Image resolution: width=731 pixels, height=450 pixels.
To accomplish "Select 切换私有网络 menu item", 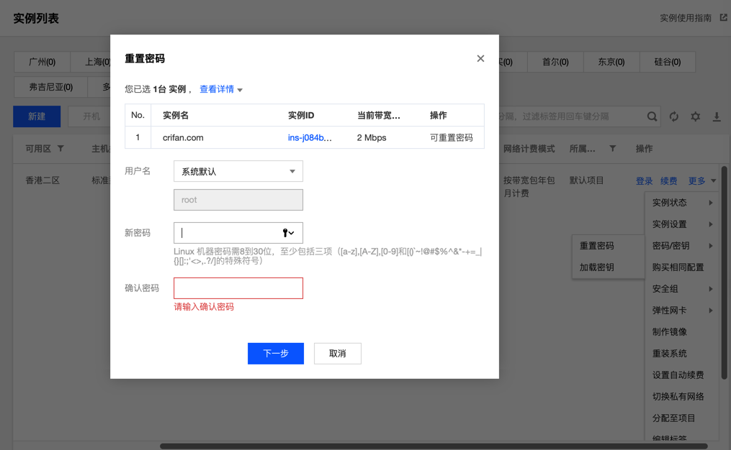I will [x=683, y=397].
